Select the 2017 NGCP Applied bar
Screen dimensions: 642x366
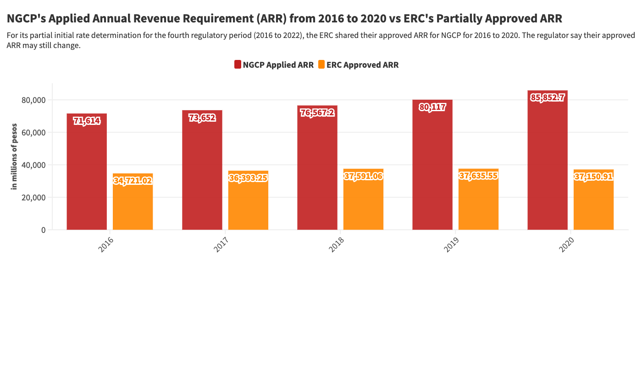coord(202,170)
